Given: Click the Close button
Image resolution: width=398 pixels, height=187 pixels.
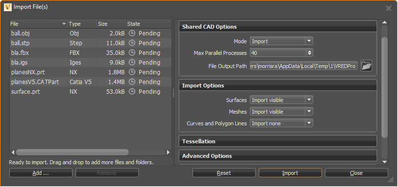Looking at the screenshot, I should coord(357,173).
